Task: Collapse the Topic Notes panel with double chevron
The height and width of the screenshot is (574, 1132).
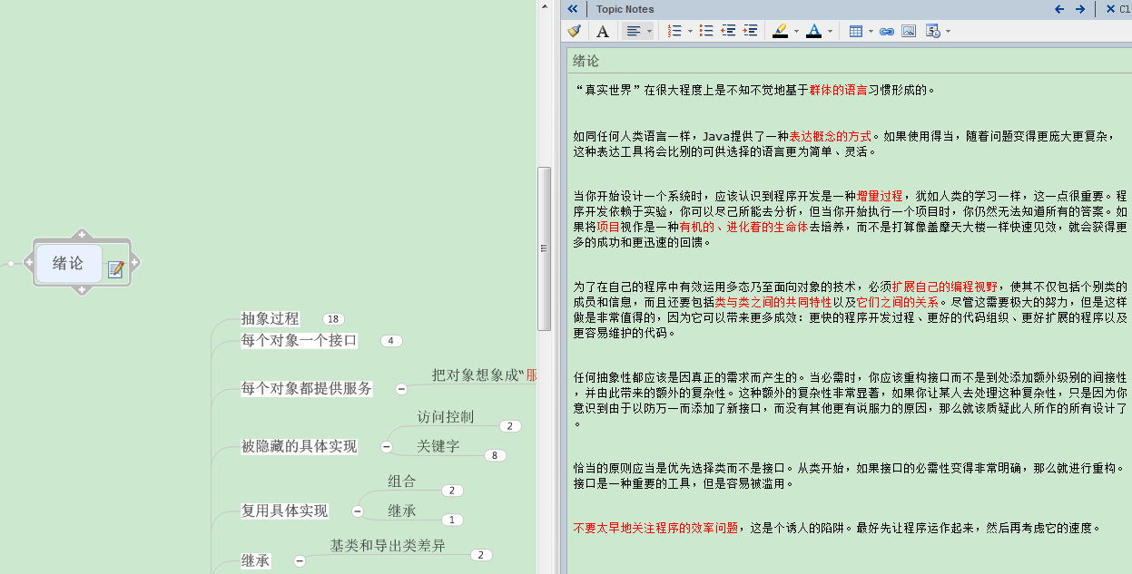Action: click(x=573, y=9)
